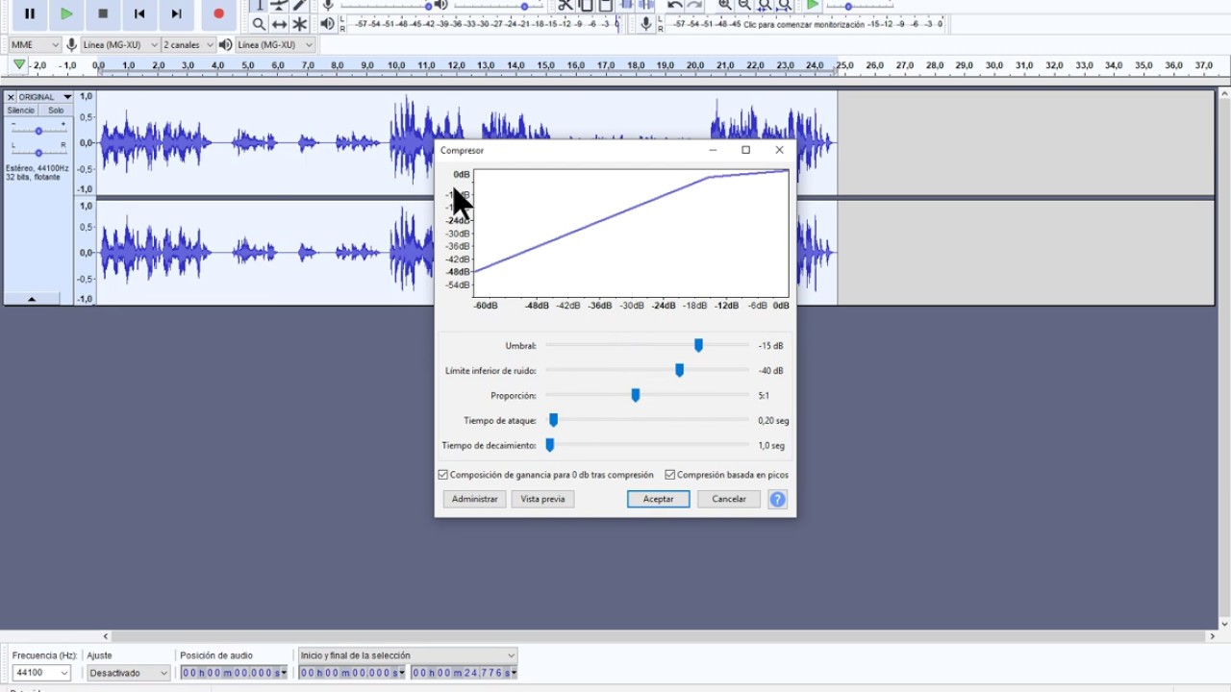This screenshot has width=1231, height=692.
Task: Open the Compressor help question mark
Action: (x=777, y=499)
